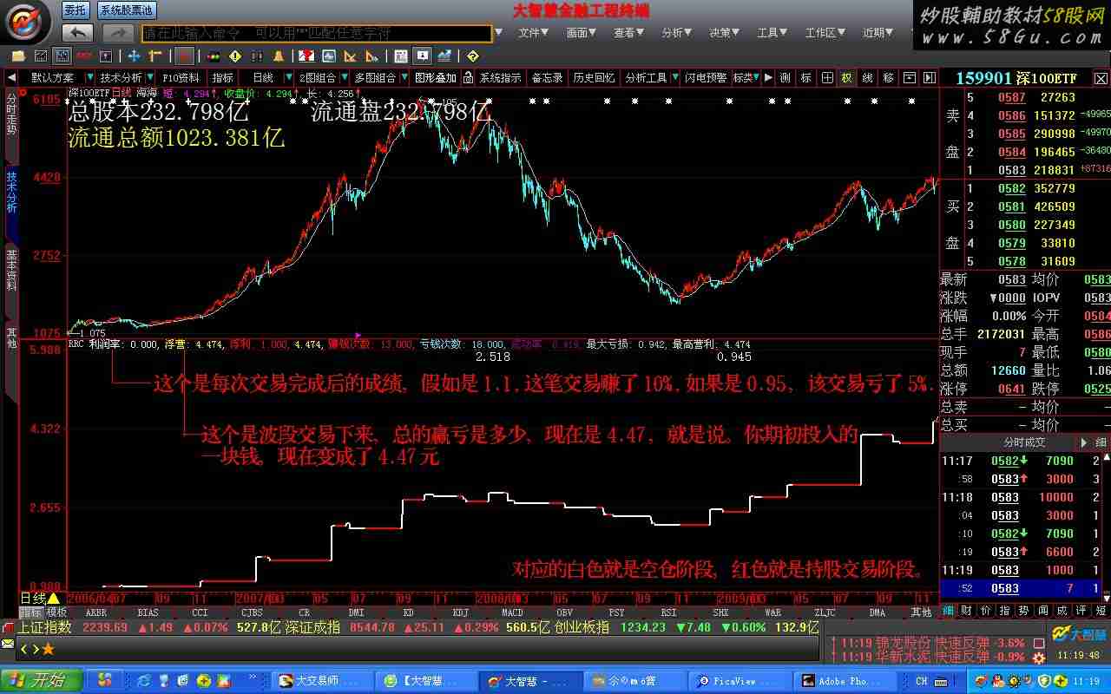Click the 分时成交 panel header
1111x694 pixels.
coord(1024,442)
